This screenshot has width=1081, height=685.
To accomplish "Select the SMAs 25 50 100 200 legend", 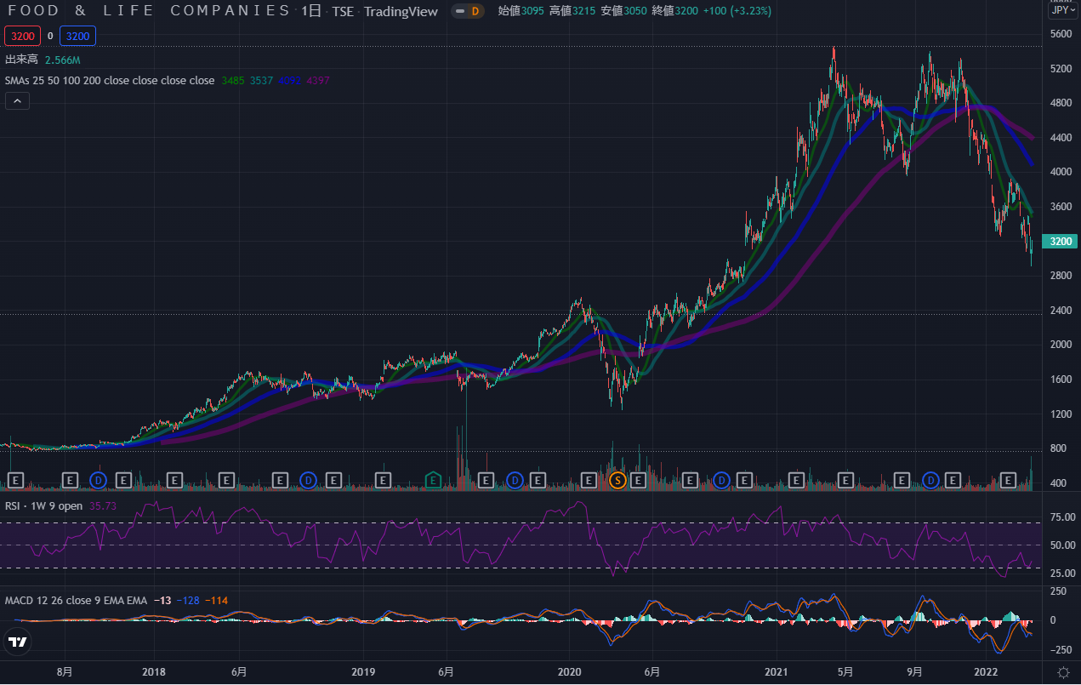I will click(110, 80).
